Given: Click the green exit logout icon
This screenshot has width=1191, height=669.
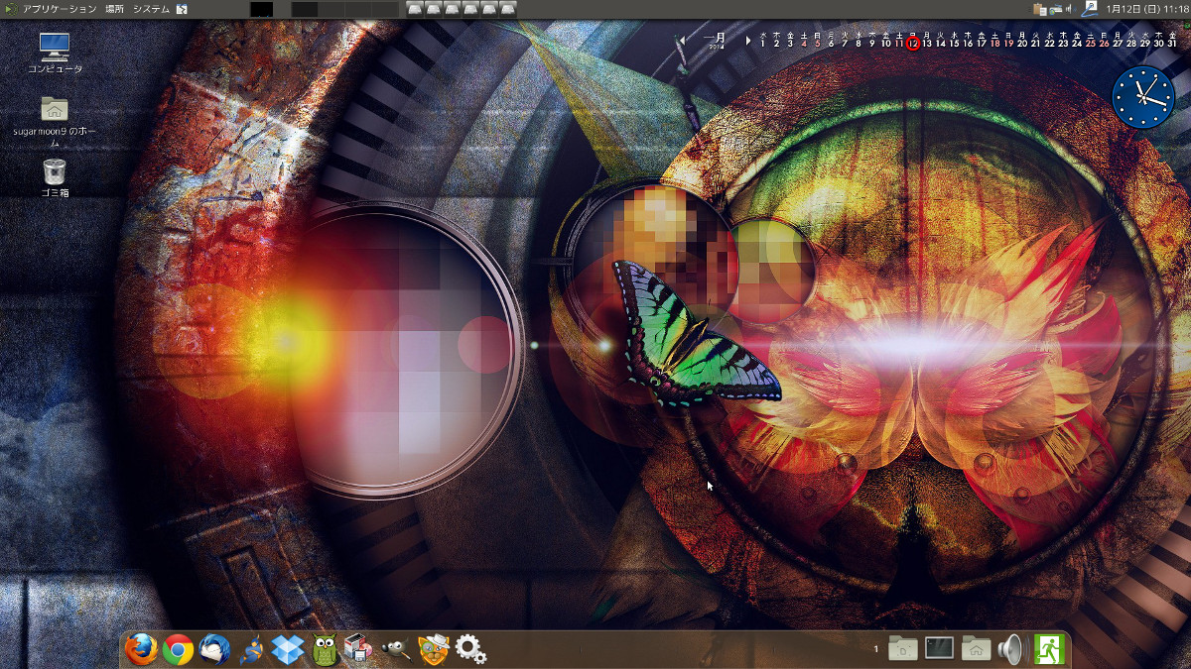Looking at the screenshot, I should click(1048, 648).
